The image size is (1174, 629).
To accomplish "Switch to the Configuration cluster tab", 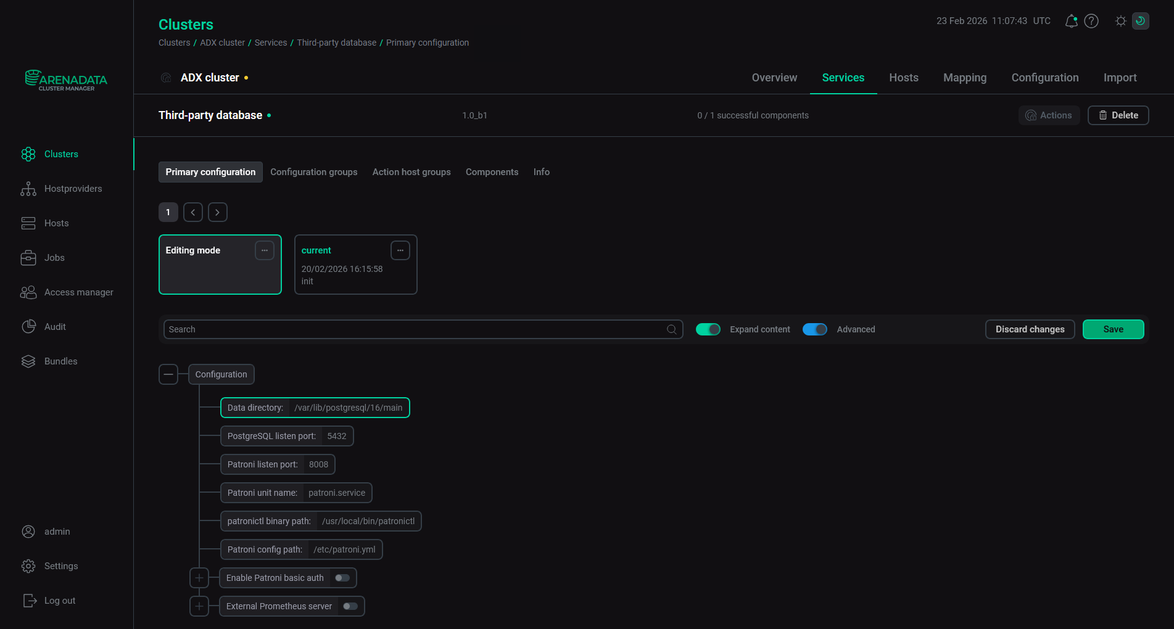I will tap(1045, 78).
